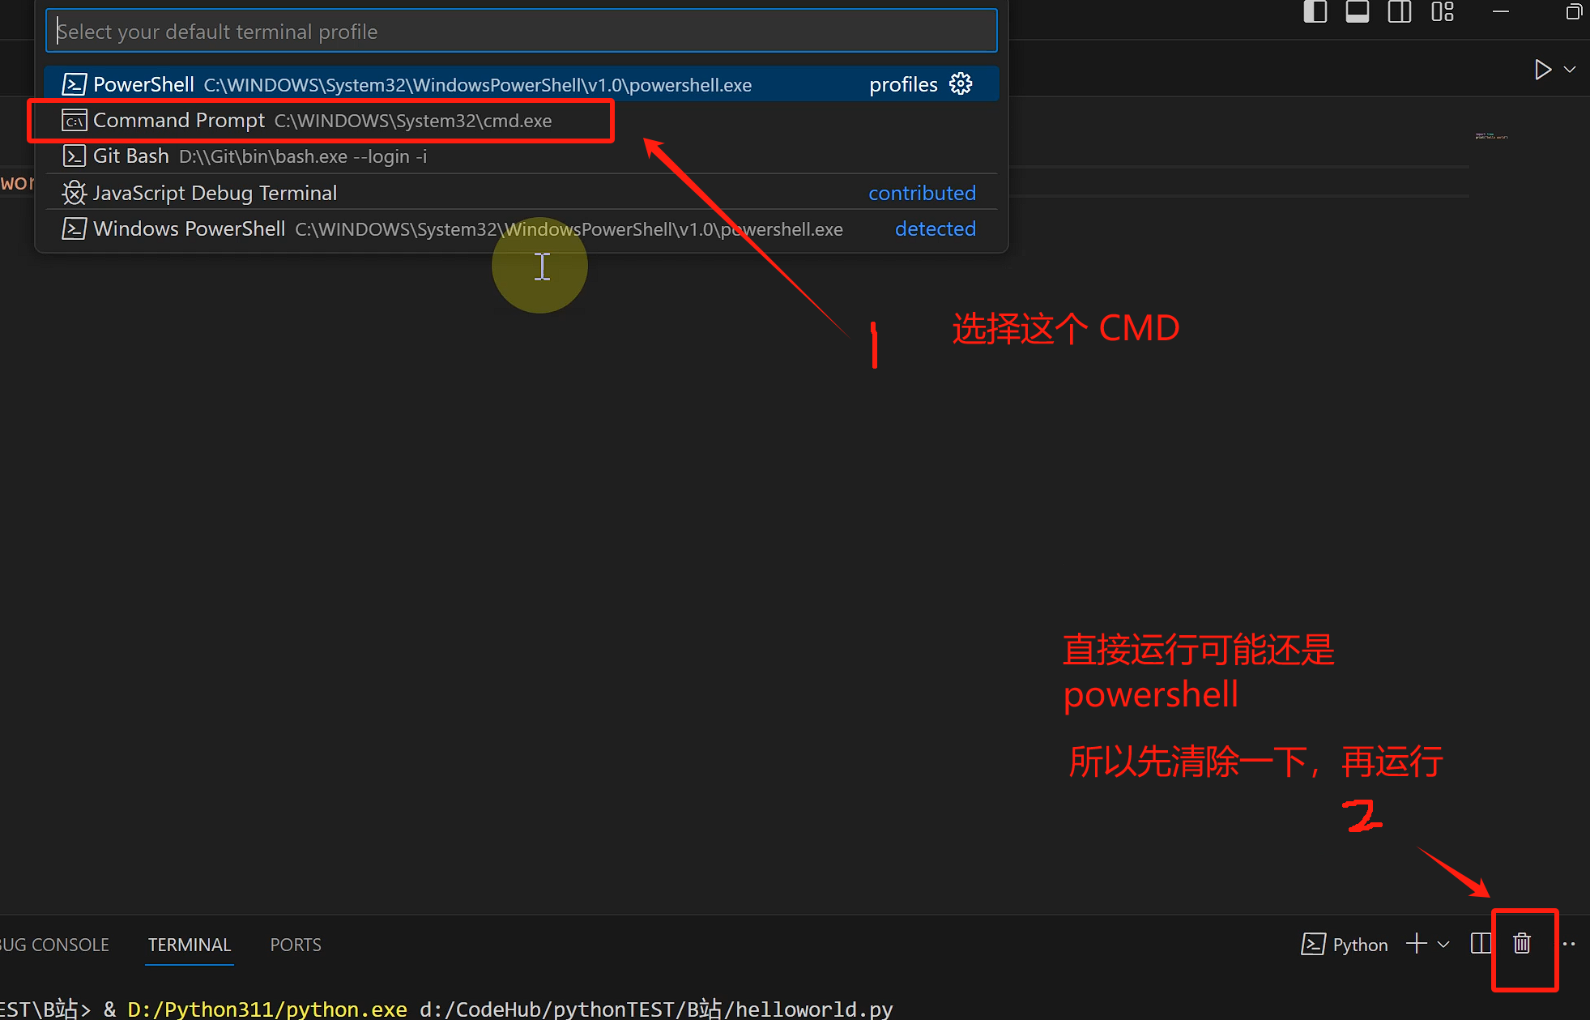Open the PORTS tab
Image resolution: width=1590 pixels, height=1020 pixels.
click(x=296, y=945)
